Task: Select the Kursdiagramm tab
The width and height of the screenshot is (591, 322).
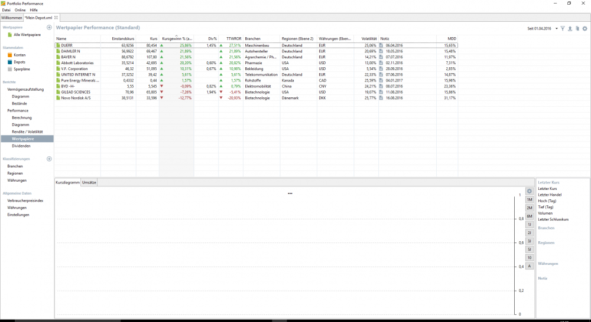Action: click(67, 182)
